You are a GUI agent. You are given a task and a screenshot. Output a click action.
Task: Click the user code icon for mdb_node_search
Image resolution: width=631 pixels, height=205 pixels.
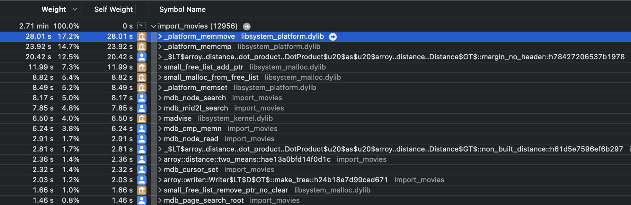(x=142, y=98)
